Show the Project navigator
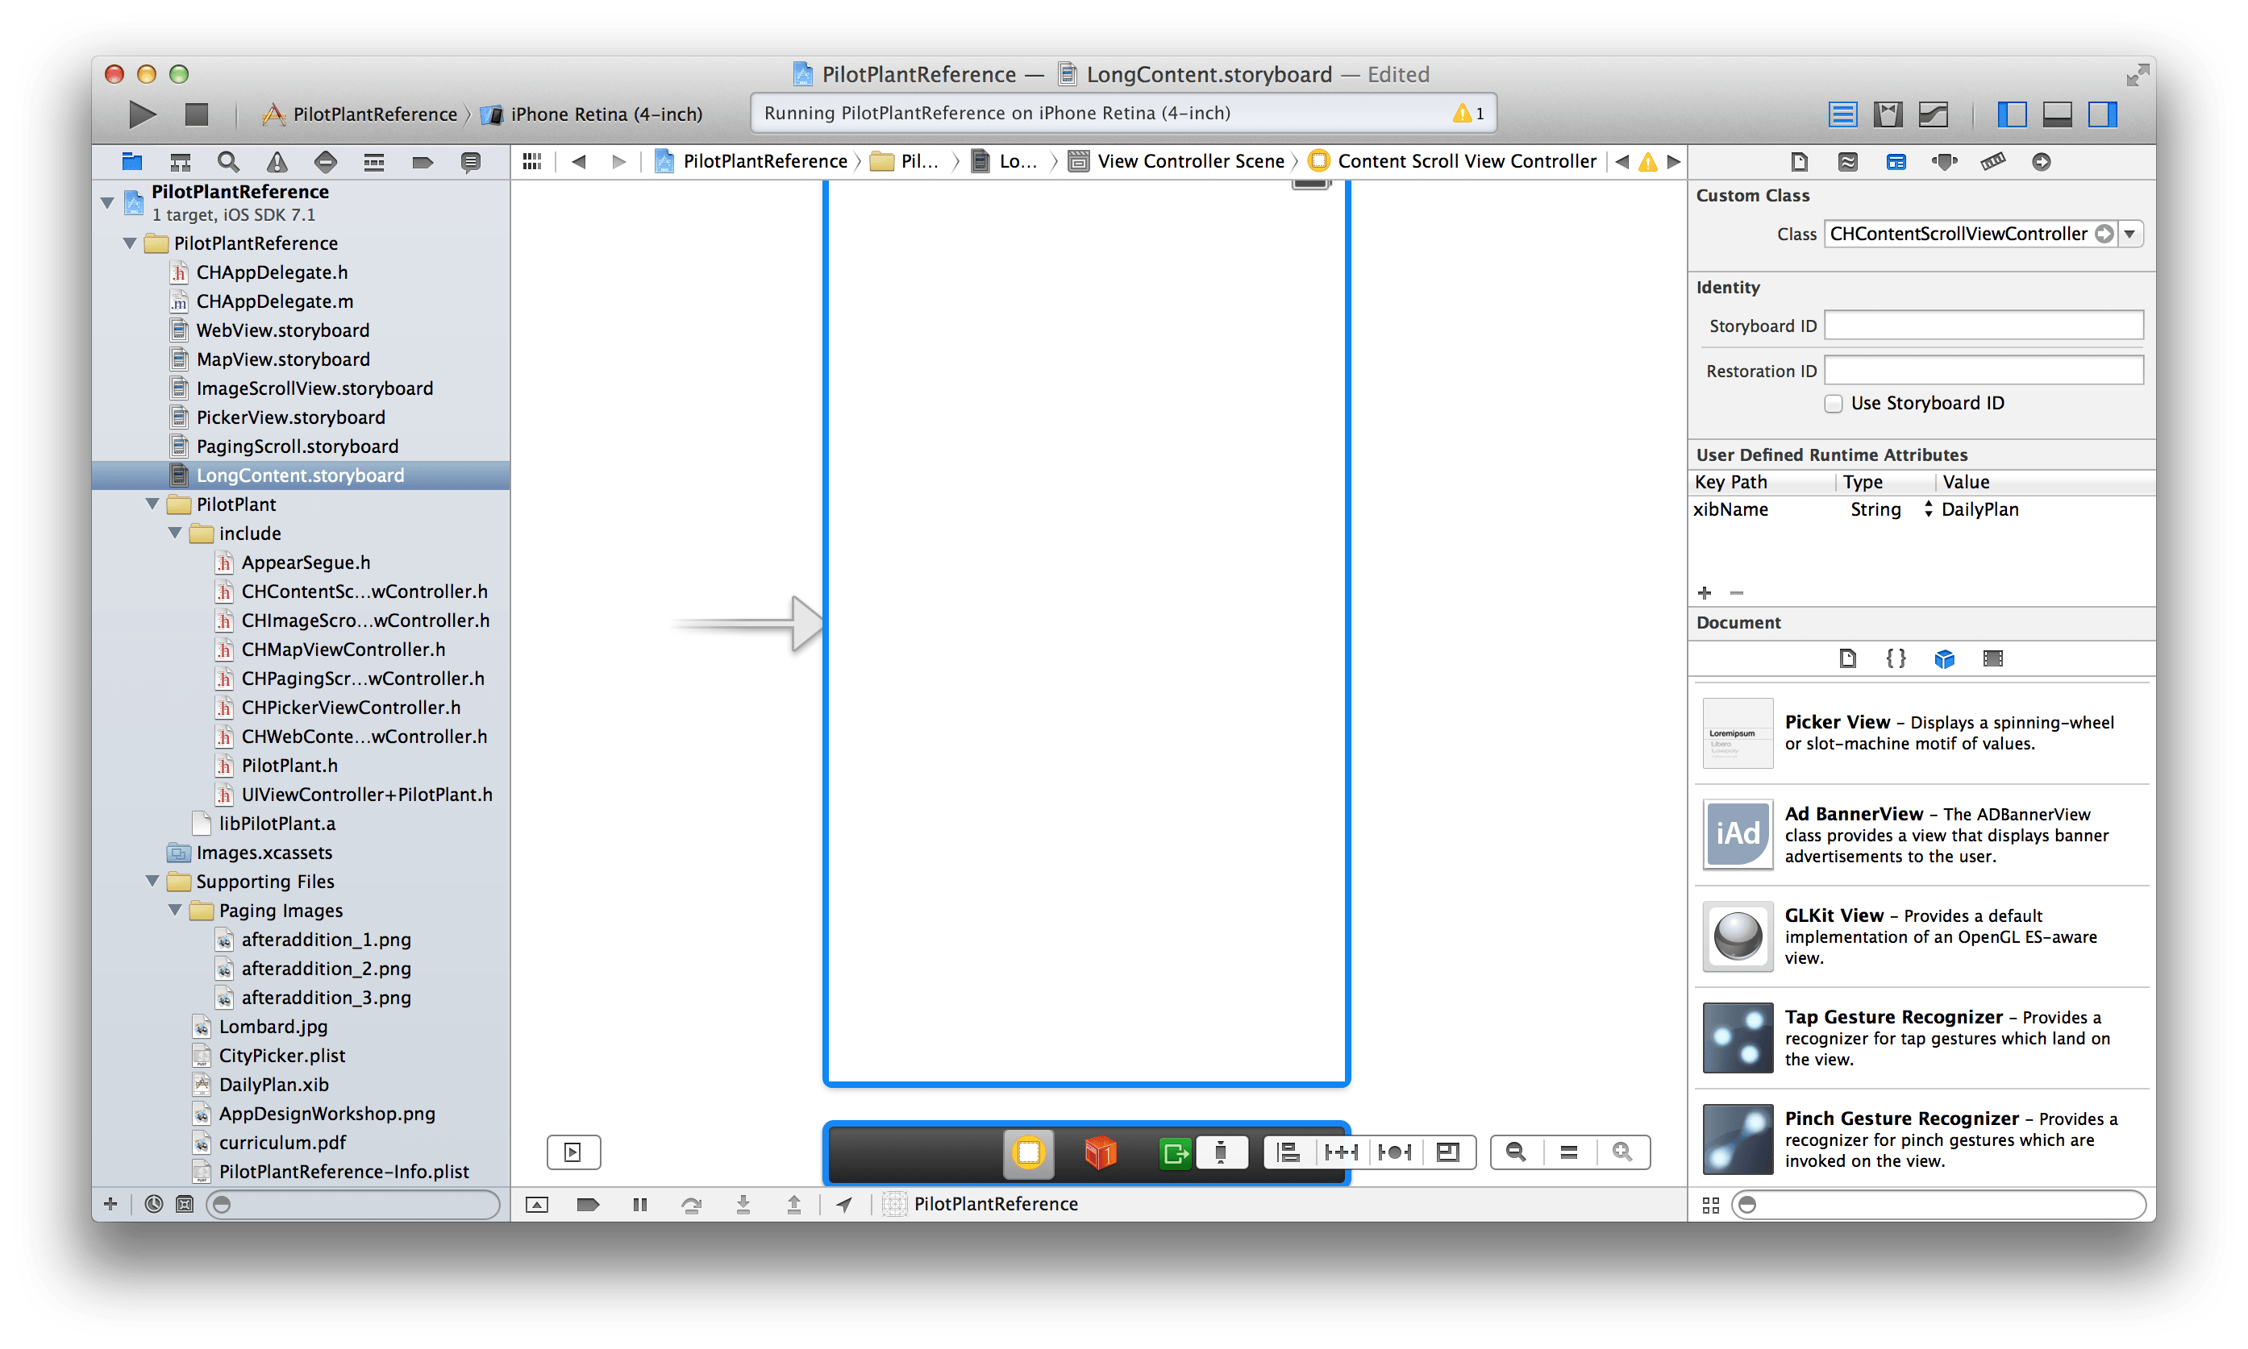2248x1349 pixels. (x=132, y=162)
